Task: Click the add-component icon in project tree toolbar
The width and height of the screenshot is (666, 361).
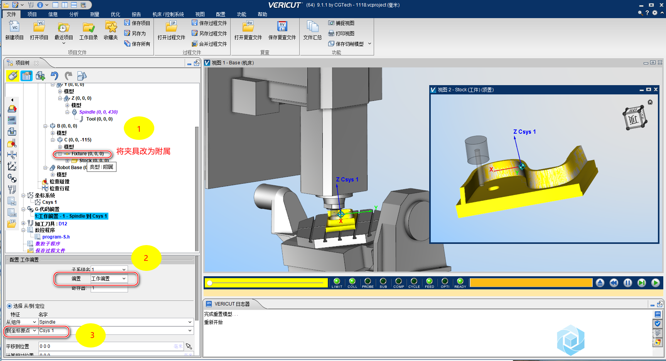Action: tap(40, 76)
